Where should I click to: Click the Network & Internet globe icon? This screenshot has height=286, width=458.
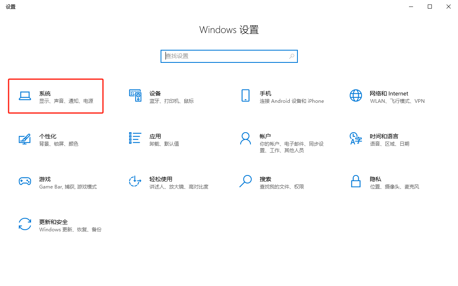coord(355,95)
